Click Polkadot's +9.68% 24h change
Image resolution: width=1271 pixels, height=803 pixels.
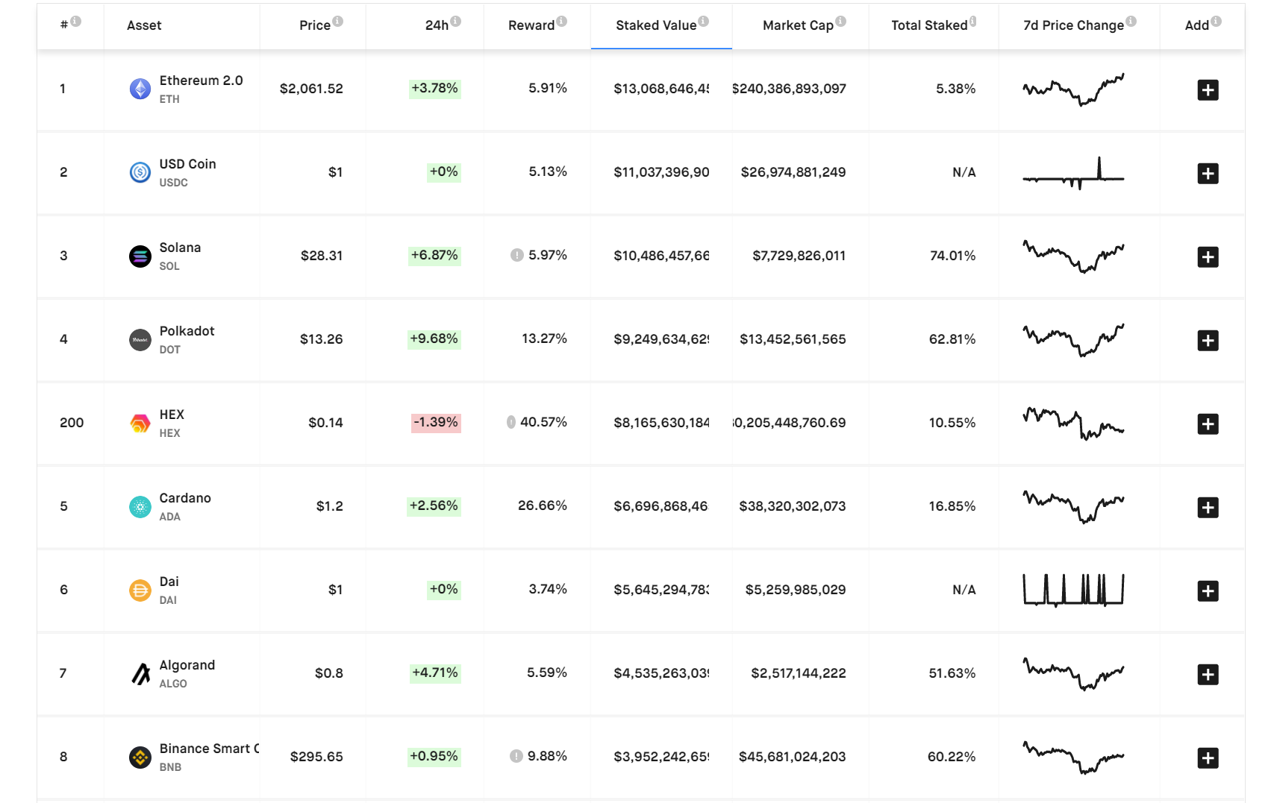click(x=434, y=339)
